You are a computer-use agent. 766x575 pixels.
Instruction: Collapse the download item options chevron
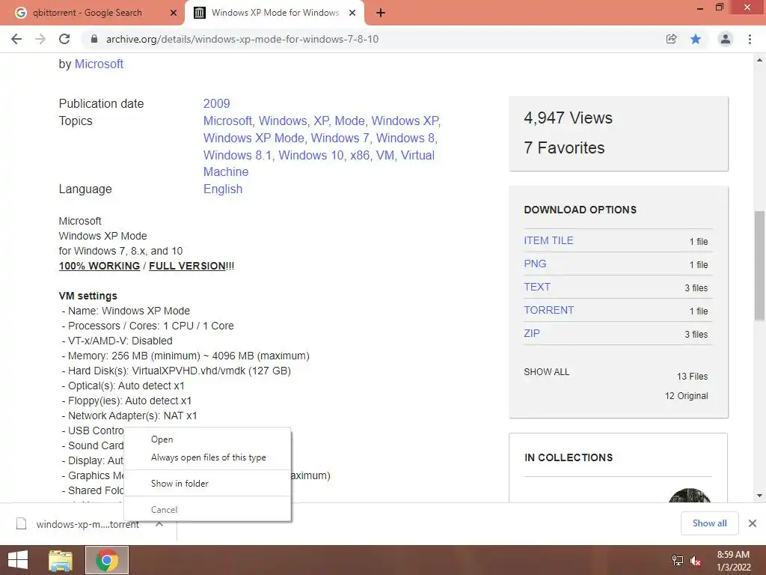coord(159,523)
